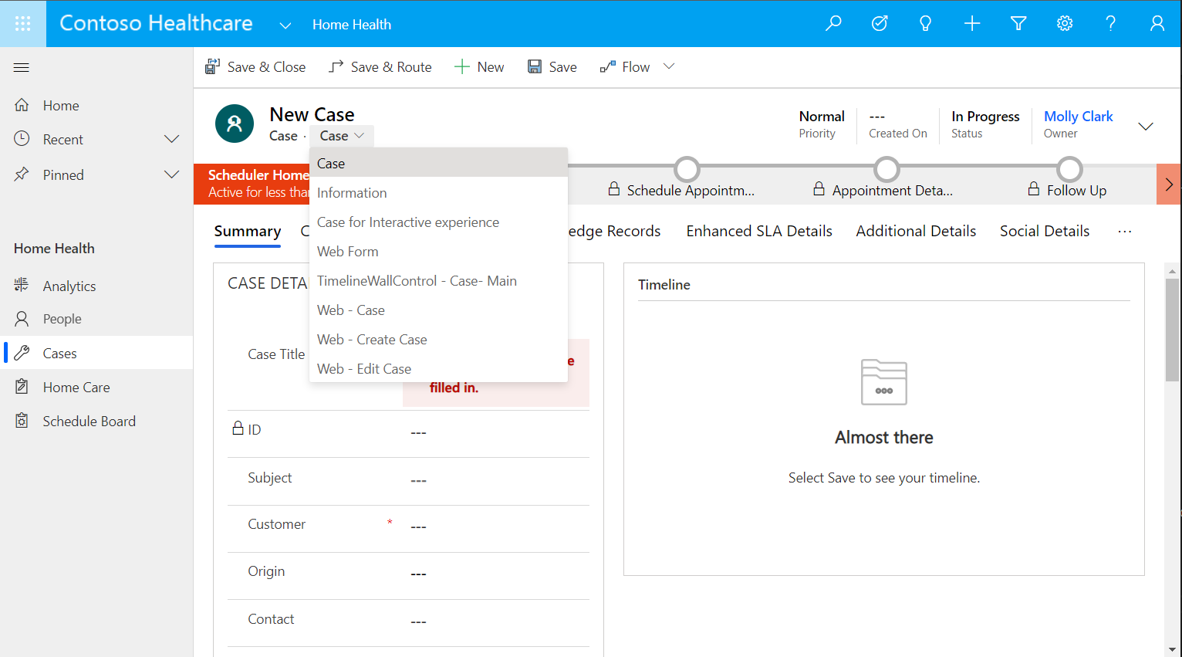
Task: Click the Pinned pin icon
Action: 22,174
